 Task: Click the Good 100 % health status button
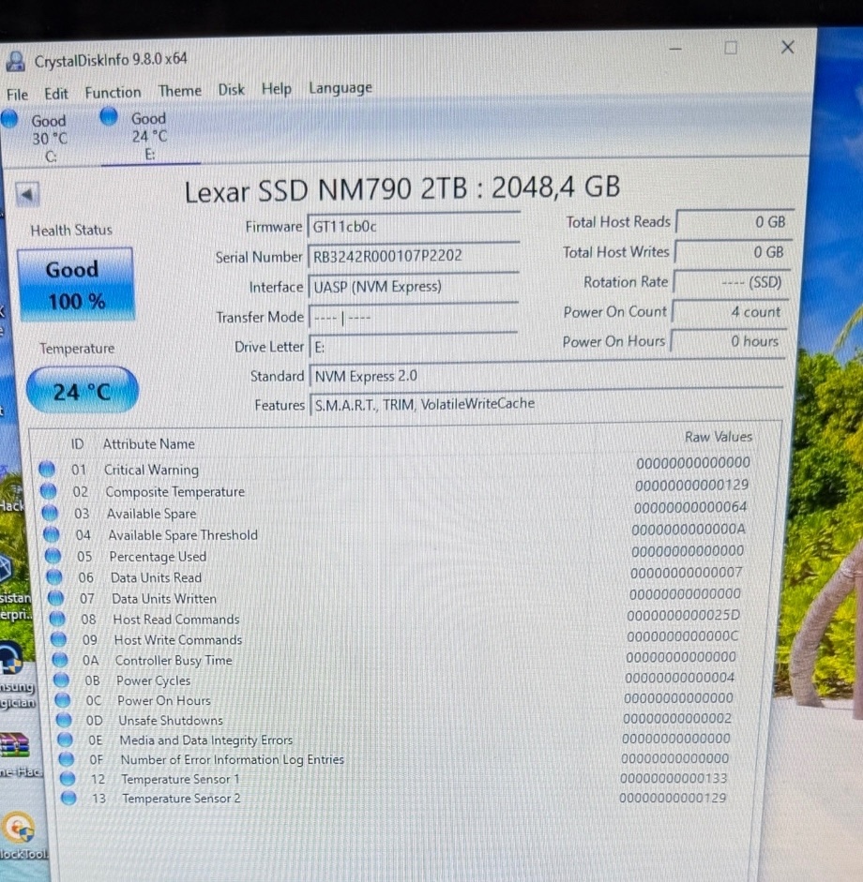[76, 285]
